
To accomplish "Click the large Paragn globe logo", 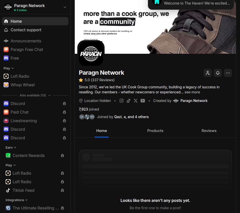I will (91, 53).
